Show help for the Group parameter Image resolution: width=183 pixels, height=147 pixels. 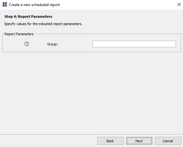coord(27,44)
